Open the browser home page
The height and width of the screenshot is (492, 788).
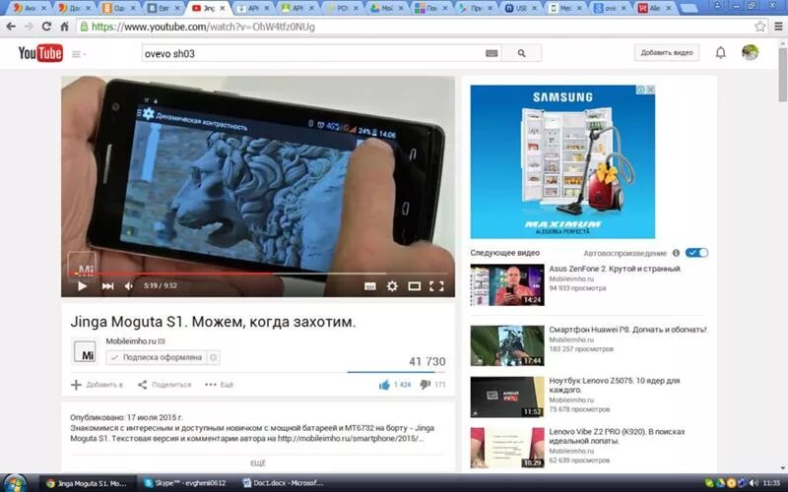(x=64, y=27)
